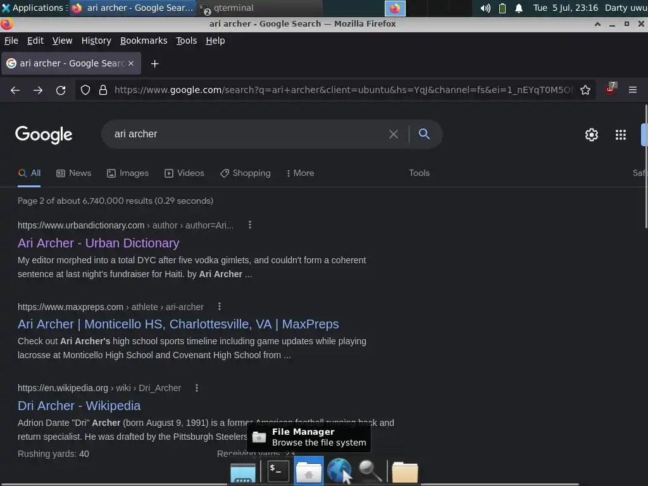Show desktop from the dock
Viewport: 648px width, 486px height.
[243, 472]
